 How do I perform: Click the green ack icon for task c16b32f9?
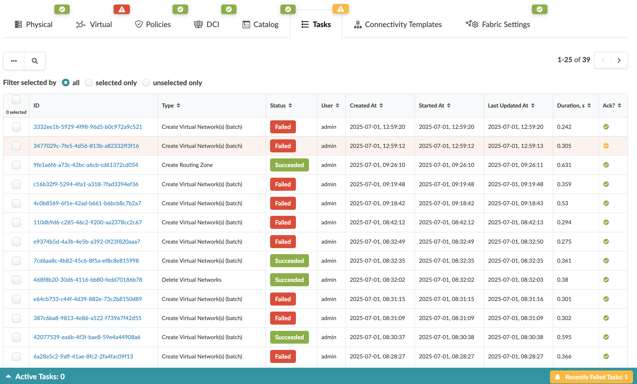point(606,184)
